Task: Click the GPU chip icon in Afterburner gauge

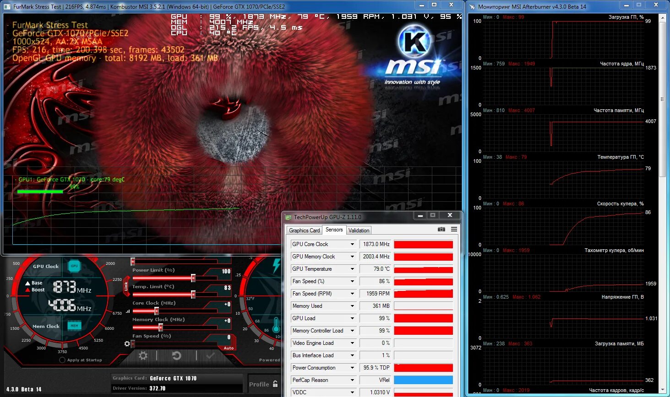Action: coord(74,266)
